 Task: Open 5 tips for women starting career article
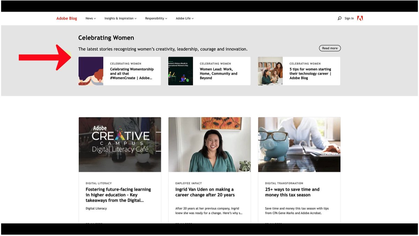tap(310, 74)
